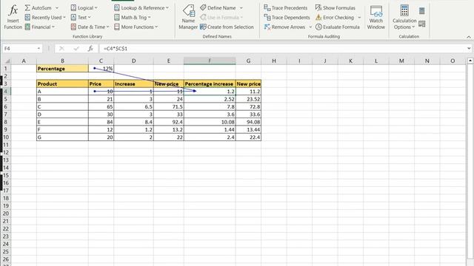Click Trace Dependents
474x266 pixels.
[x=287, y=18]
